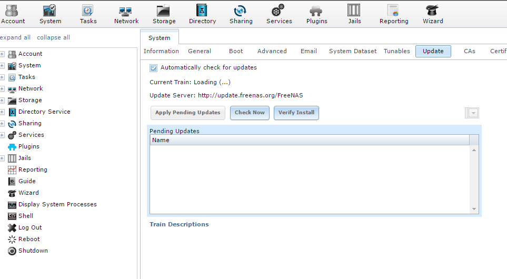The width and height of the screenshot is (507, 279).
Task: Open the train selection dropdown
Action: pyautogui.click(x=473, y=113)
